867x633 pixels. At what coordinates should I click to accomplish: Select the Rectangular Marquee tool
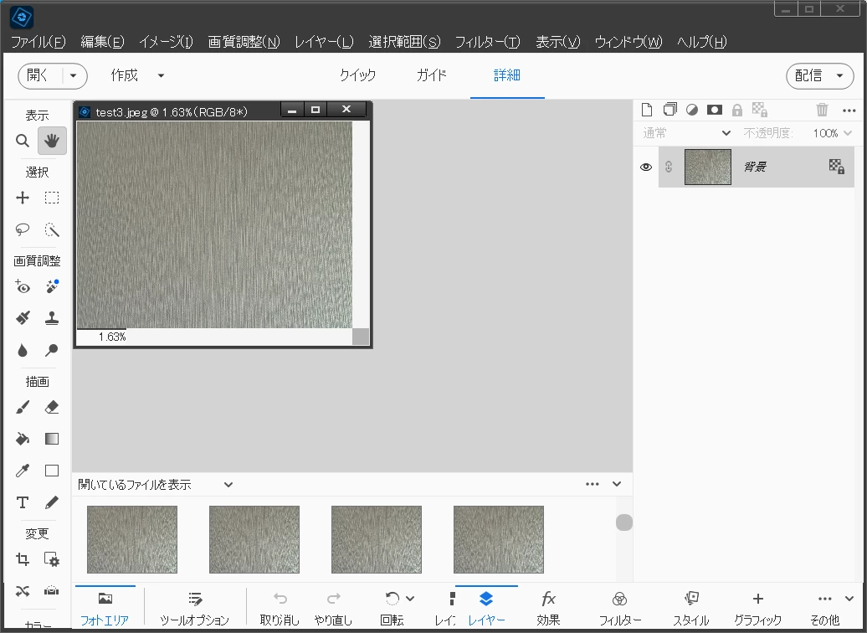52,198
